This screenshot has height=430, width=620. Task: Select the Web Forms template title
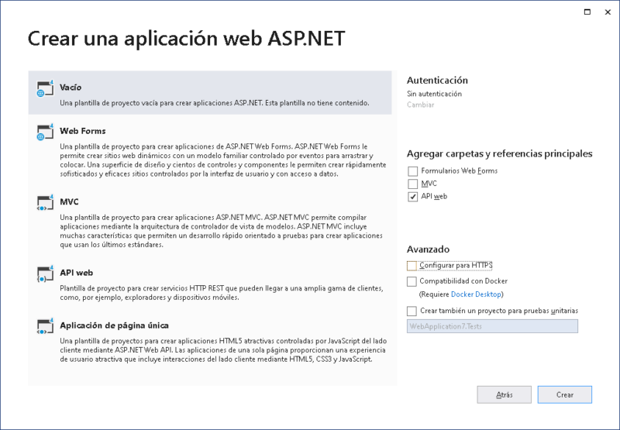83,131
